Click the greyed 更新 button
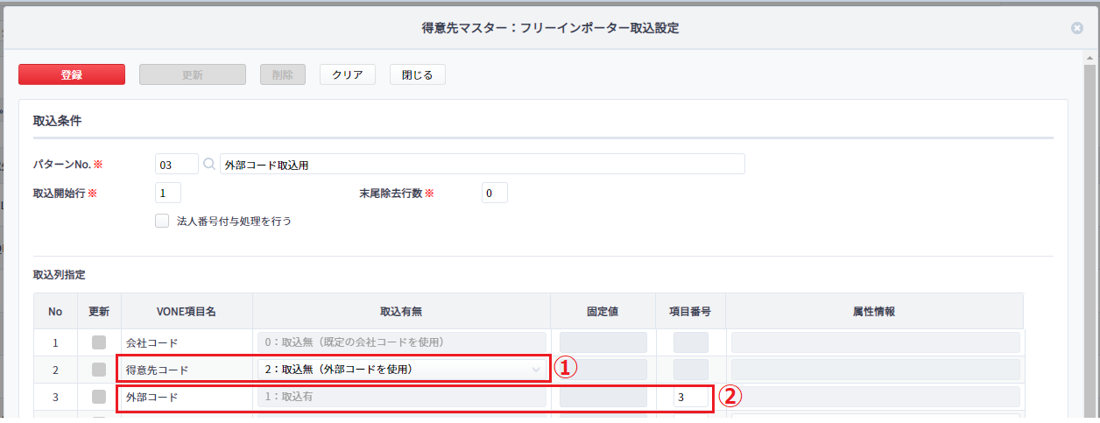This screenshot has width=1100, height=423. point(193,74)
